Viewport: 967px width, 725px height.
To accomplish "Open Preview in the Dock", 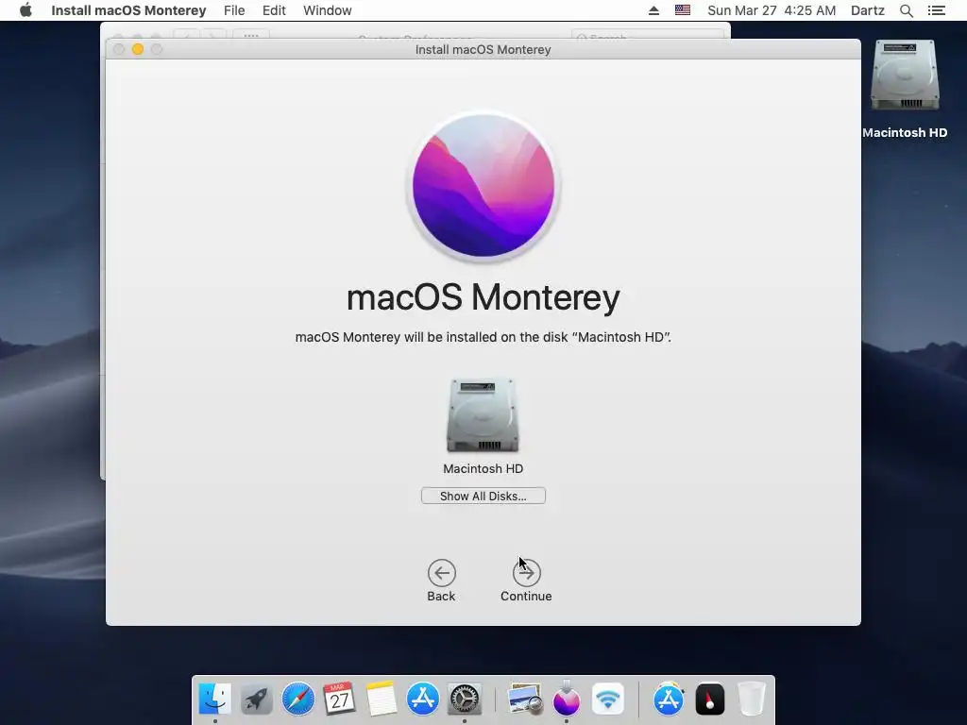I will pyautogui.click(x=525, y=700).
